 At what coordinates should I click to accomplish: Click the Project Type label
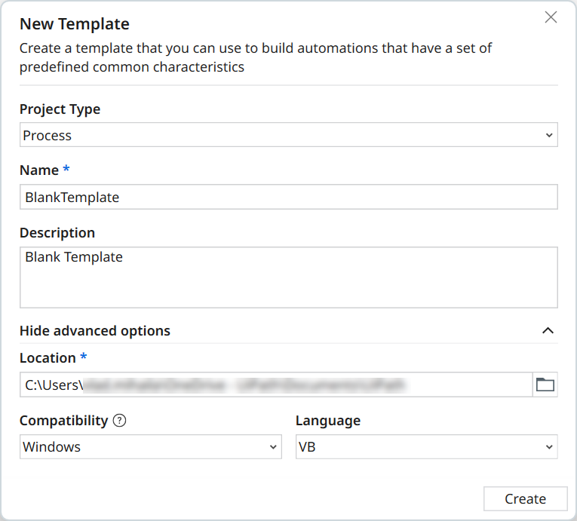60,109
